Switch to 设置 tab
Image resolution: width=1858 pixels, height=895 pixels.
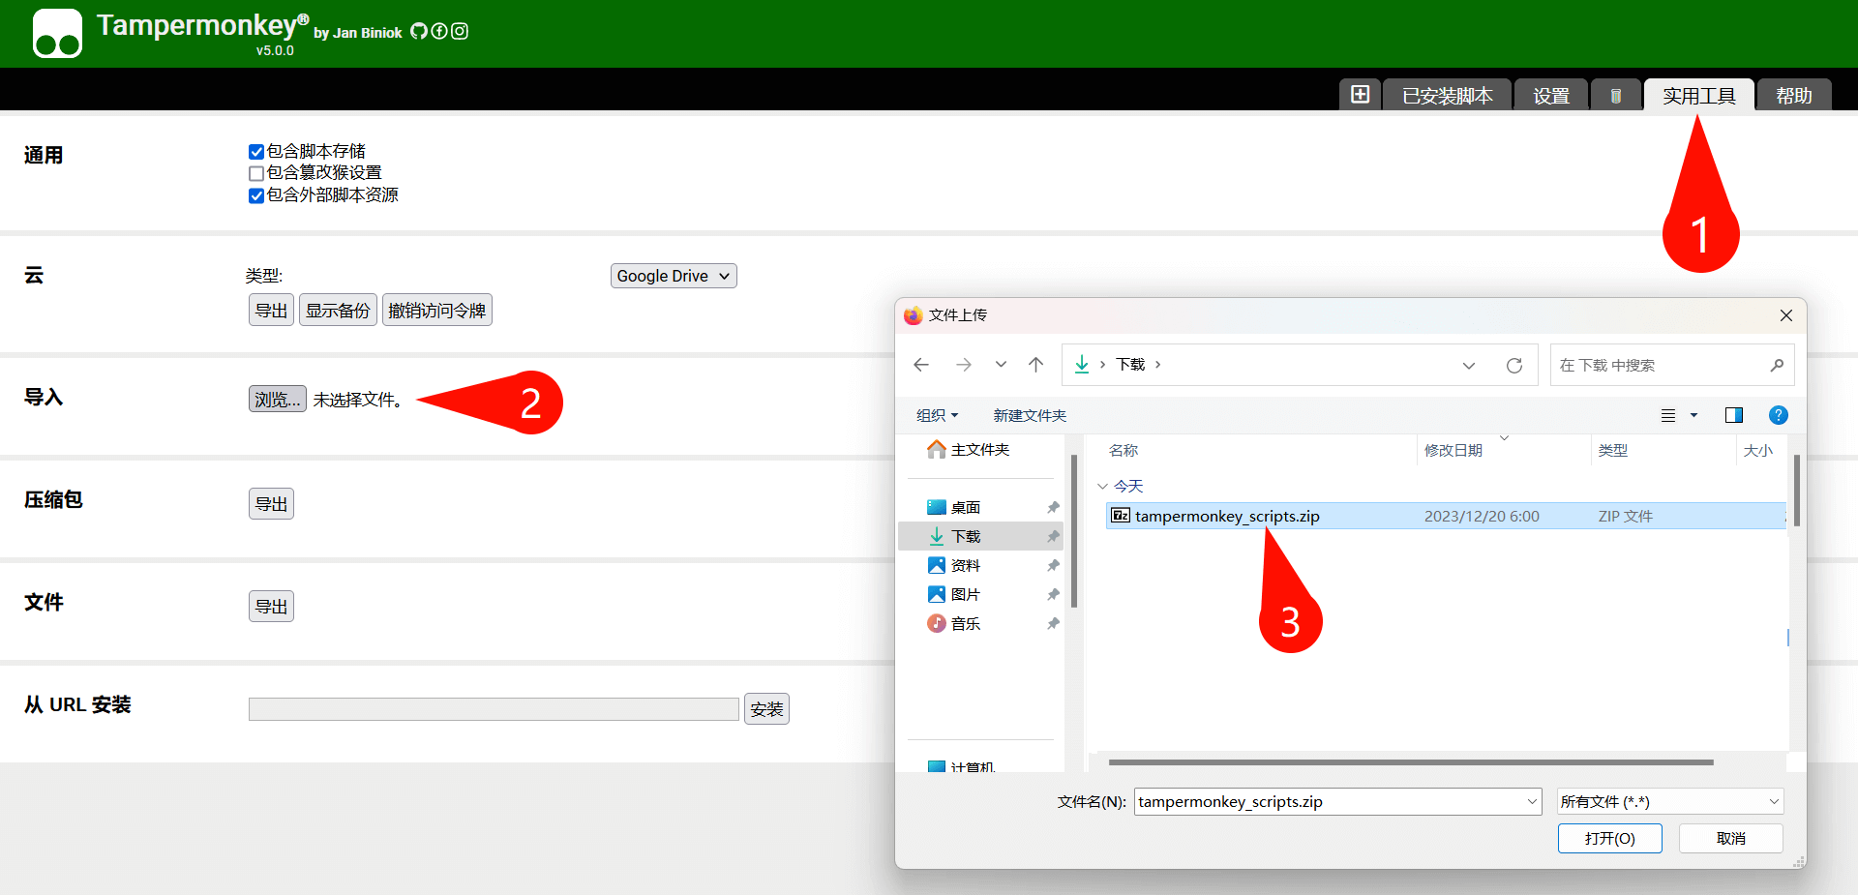[1551, 96]
